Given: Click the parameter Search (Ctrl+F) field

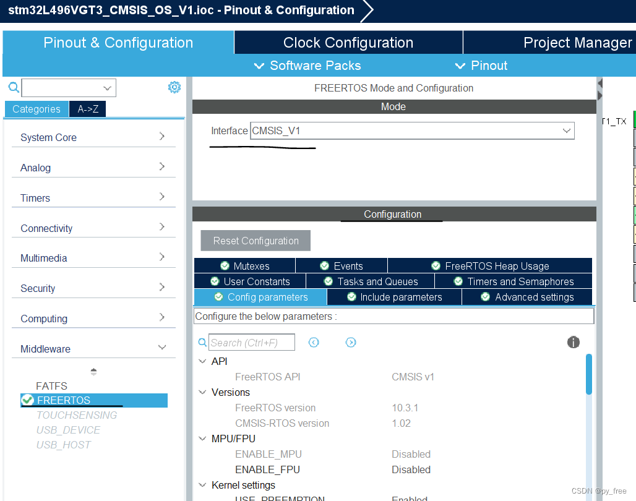Looking at the screenshot, I should point(251,343).
